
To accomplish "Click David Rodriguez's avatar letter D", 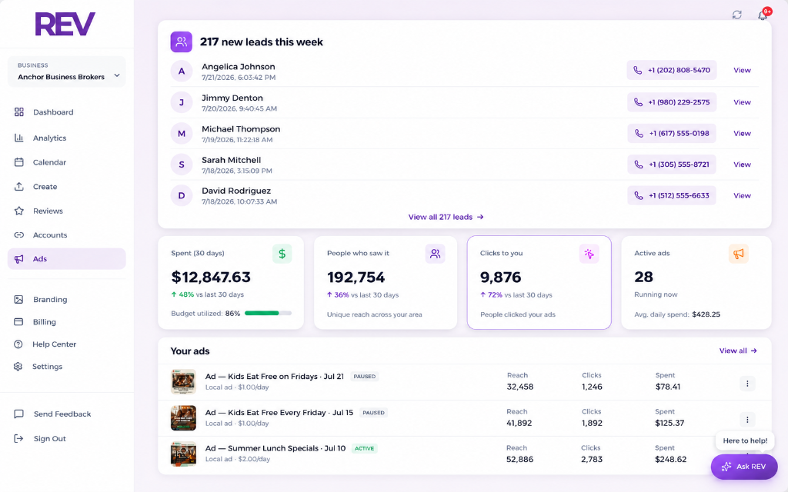I will [182, 196].
